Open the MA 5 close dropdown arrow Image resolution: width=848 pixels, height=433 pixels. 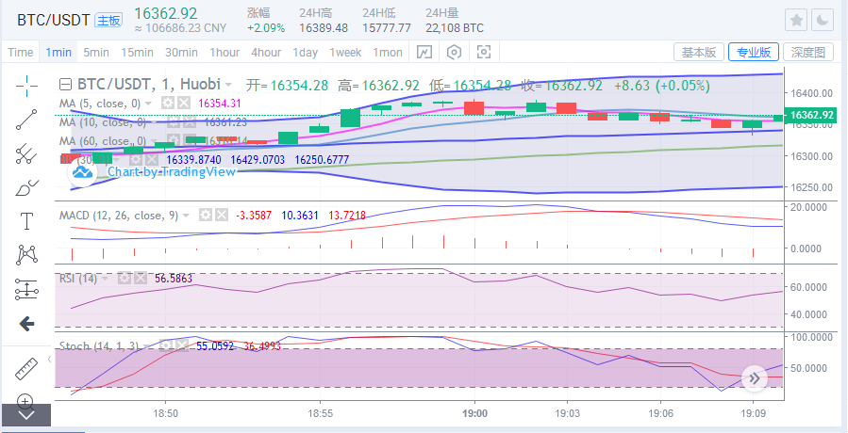pos(148,104)
